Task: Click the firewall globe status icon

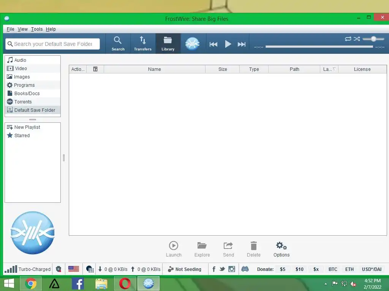Action: click(90, 269)
